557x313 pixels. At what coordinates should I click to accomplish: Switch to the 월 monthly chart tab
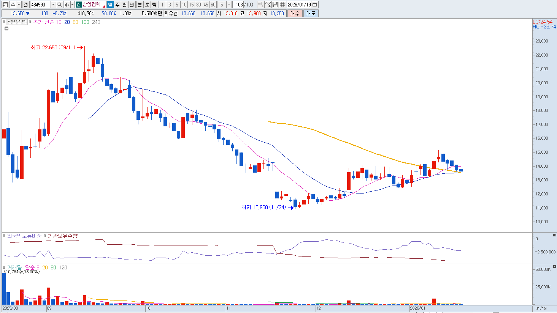[x=125, y=5]
